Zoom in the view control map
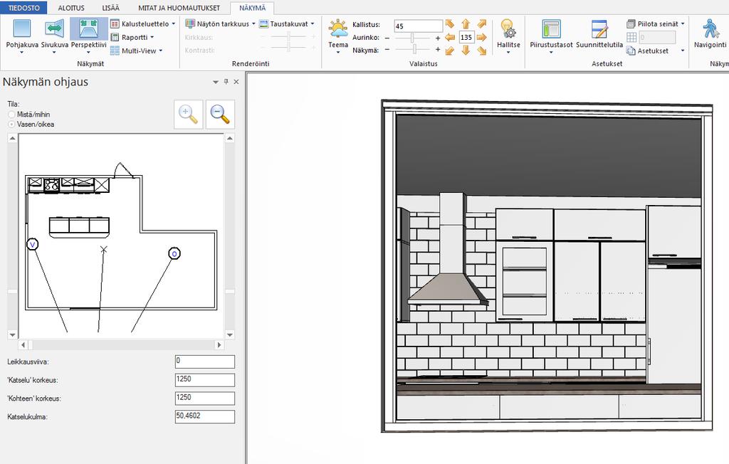 tap(188, 114)
